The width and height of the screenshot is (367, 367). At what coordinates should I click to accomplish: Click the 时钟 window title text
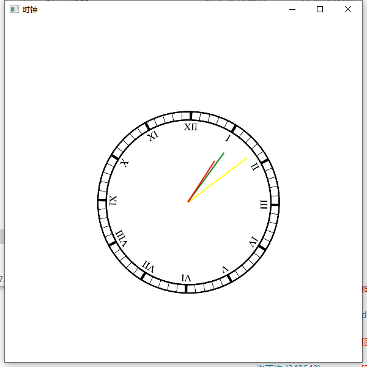pos(29,10)
